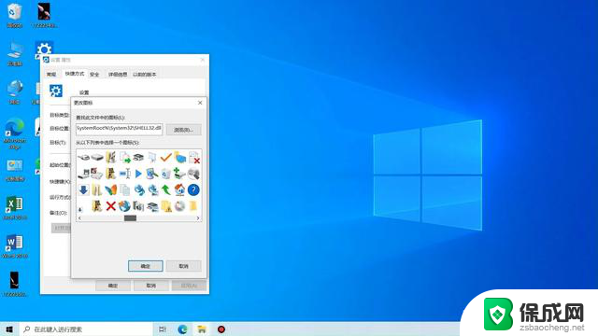Close the Change Icon dialog
This screenshot has width=598, height=336.
click(200, 103)
